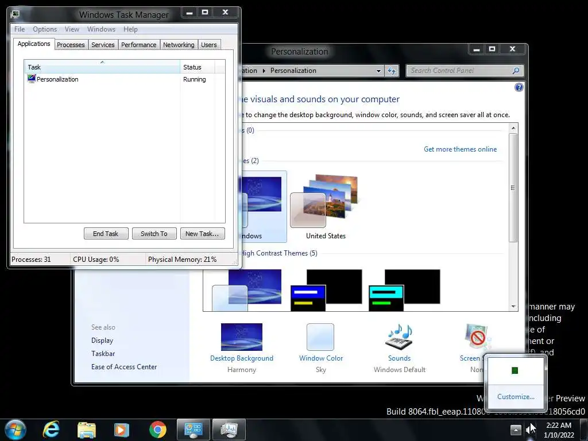Switch to Task Manager taskbar button
The height and width of the screenshot is (441, 588).
pyautogui.click(x=229, y=430)
